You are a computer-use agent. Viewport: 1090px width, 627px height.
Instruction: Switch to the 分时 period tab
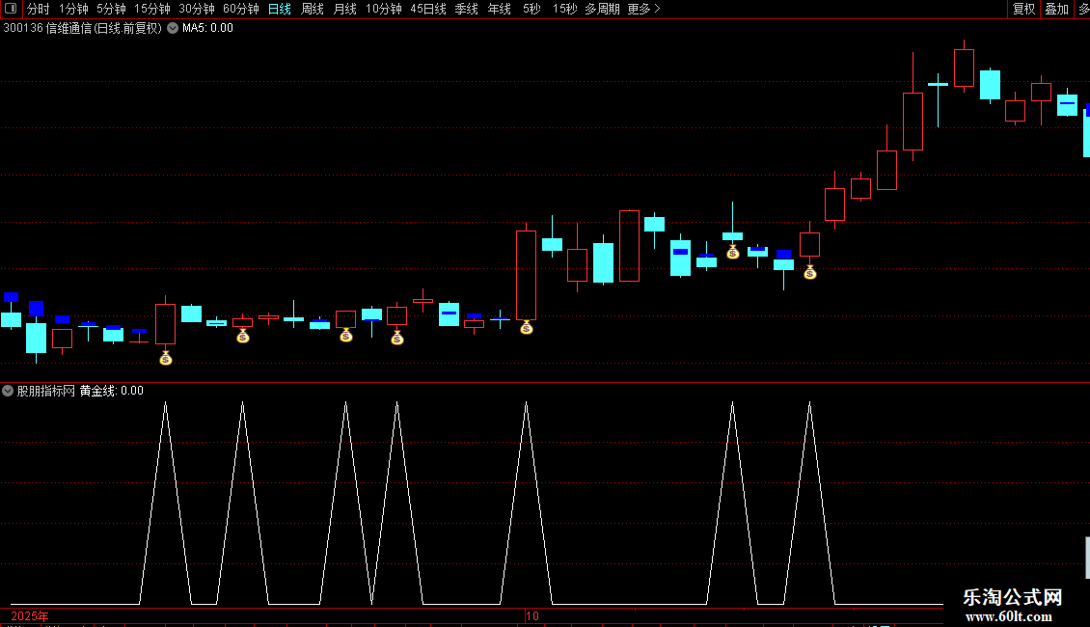39,9
